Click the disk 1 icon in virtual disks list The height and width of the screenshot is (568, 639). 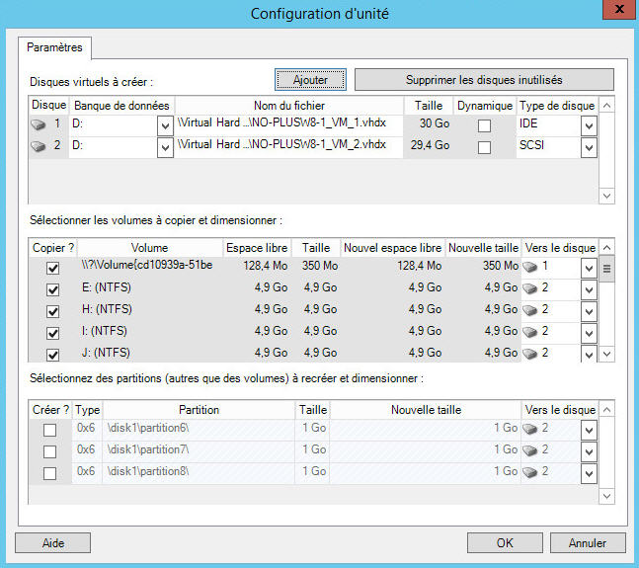(40, 125)
